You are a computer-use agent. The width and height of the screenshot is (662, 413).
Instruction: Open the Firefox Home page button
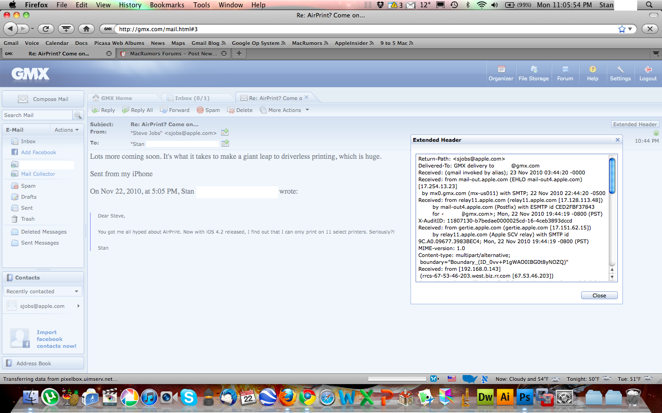[x=86, y=29]
